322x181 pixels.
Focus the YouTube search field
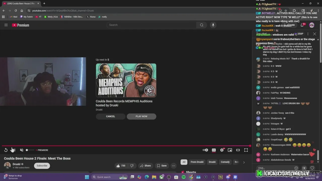point(152,25)
